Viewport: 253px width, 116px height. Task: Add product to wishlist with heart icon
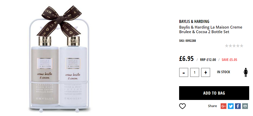point(182,106)
